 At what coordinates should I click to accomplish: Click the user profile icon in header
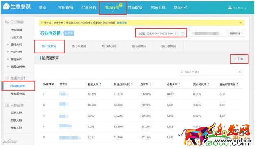click(230, 7)
